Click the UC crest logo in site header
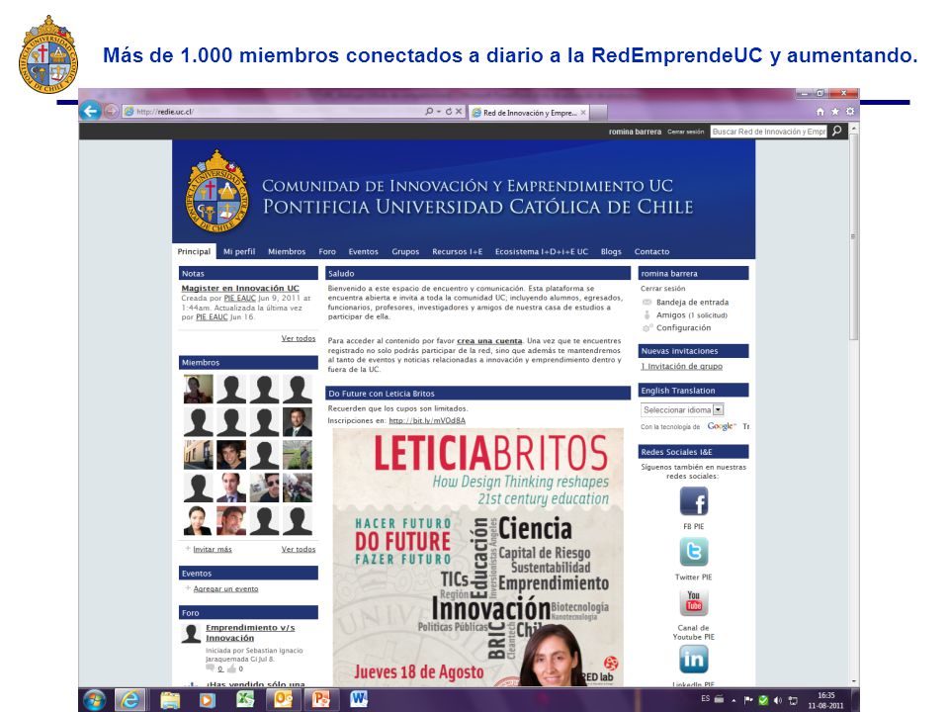This screenshot has height=712, width=949. click(216, 191)
